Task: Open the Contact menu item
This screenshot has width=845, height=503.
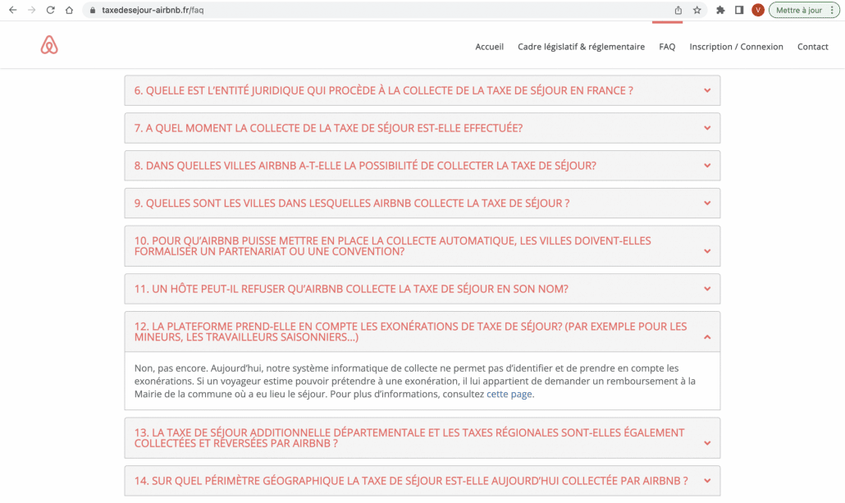Action: [x=813, y=47]
